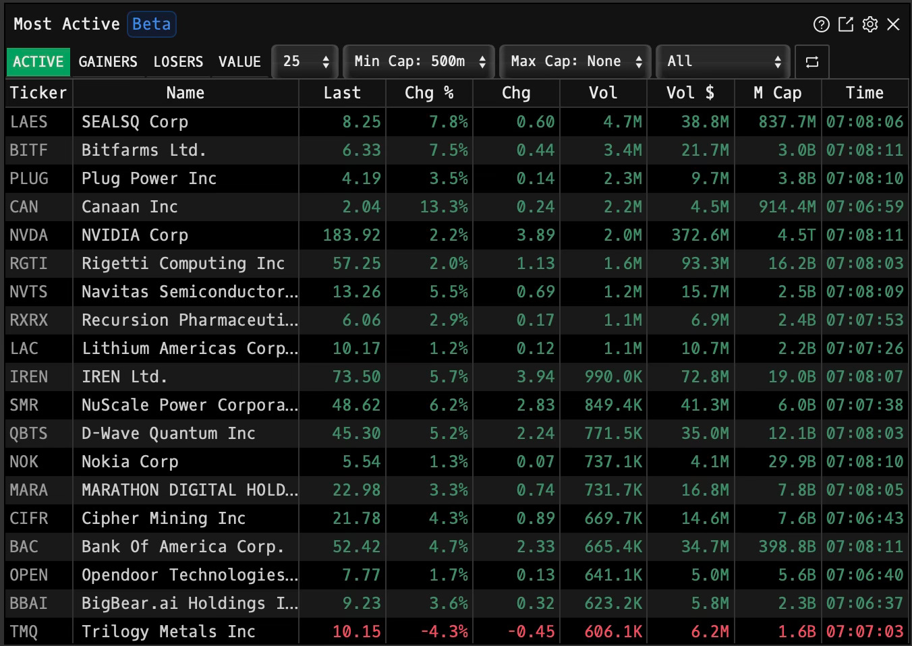Click the Beta badge
The image size is (912, 646).
point(152,24)
